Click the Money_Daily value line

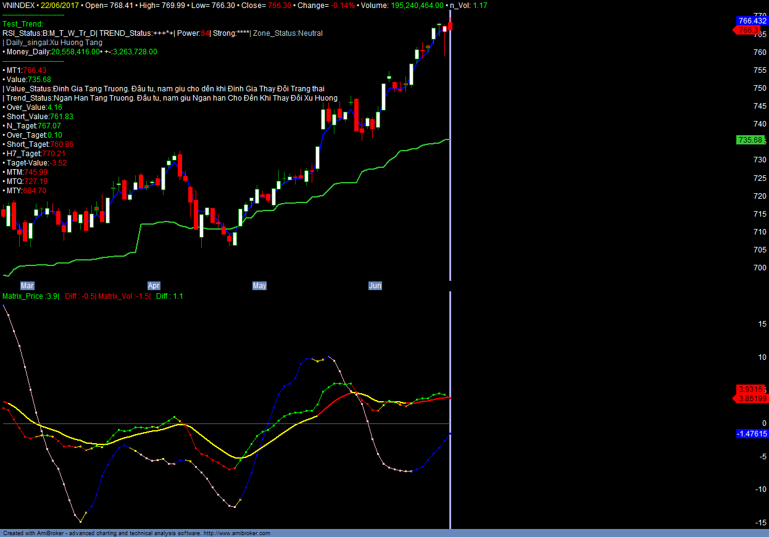(x=80, y=52)
